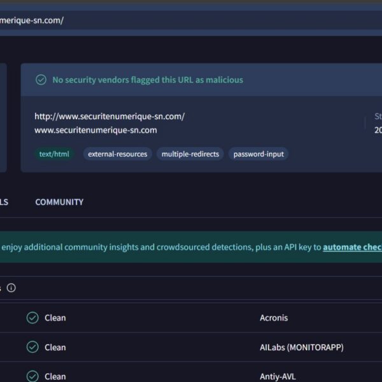Click the info icon above the vendor list
The height and width of the screenshot is (382, 382).
(x=11, y=288)
